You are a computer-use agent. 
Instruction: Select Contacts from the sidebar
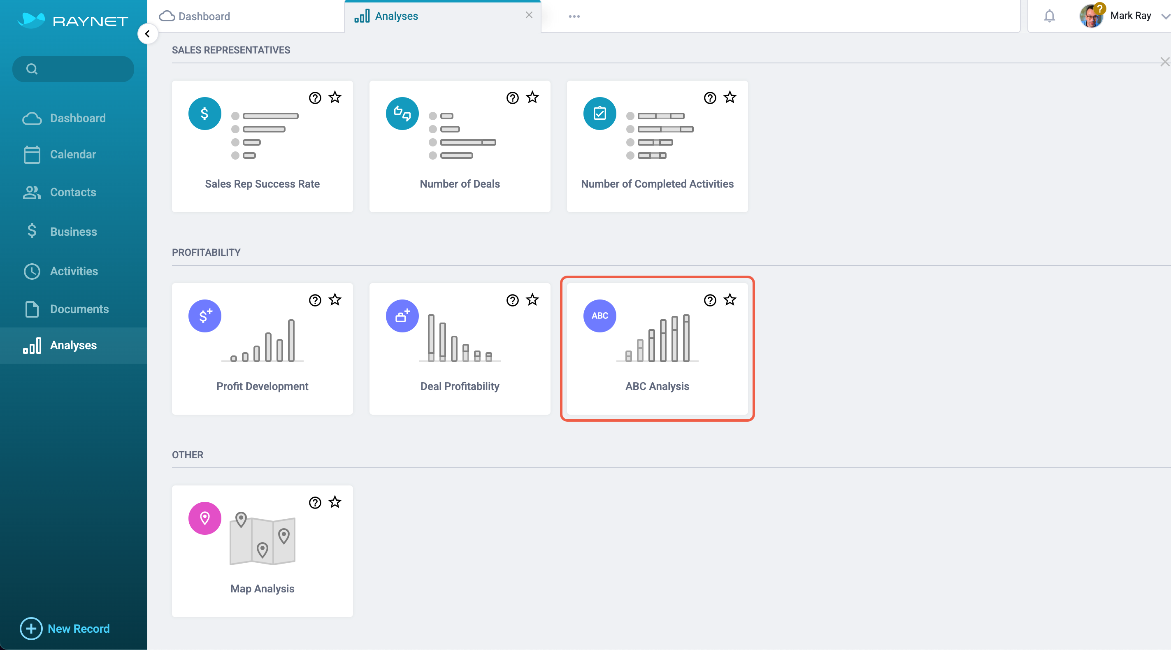73,192
